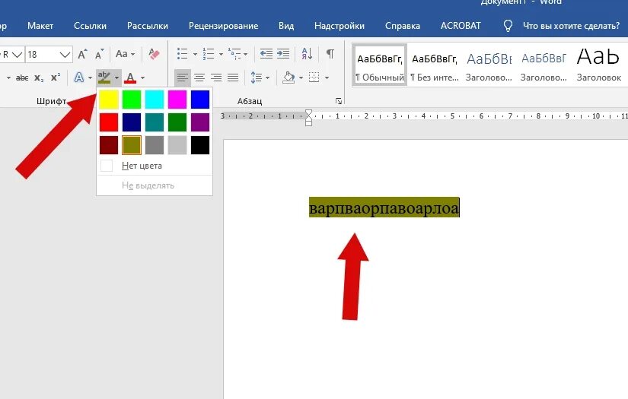Open the ACROBAT tab
The image size is (628, 399).
461,26
